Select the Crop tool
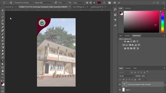This screenshot has width=166, height=93. 3,24
